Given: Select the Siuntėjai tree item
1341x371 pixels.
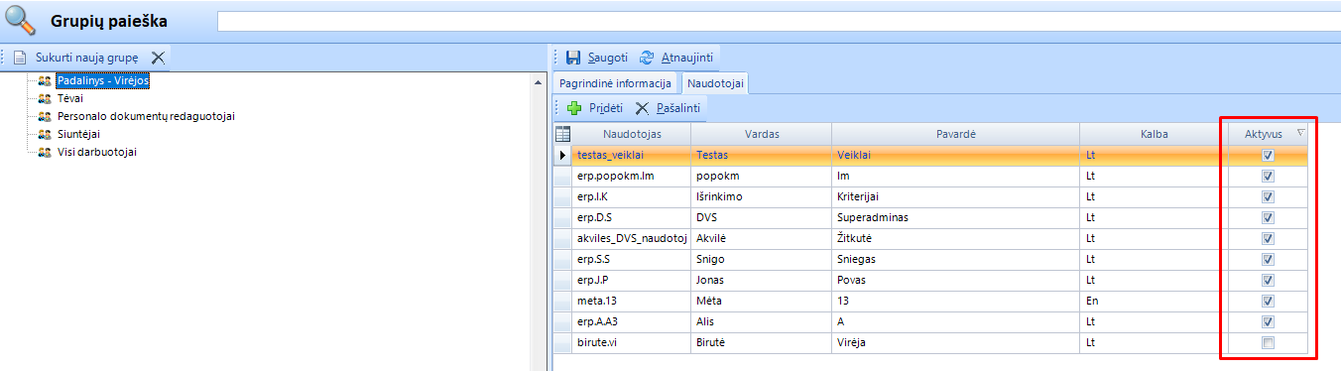Looking at the screenshot, I should click(x=78, y=134).
